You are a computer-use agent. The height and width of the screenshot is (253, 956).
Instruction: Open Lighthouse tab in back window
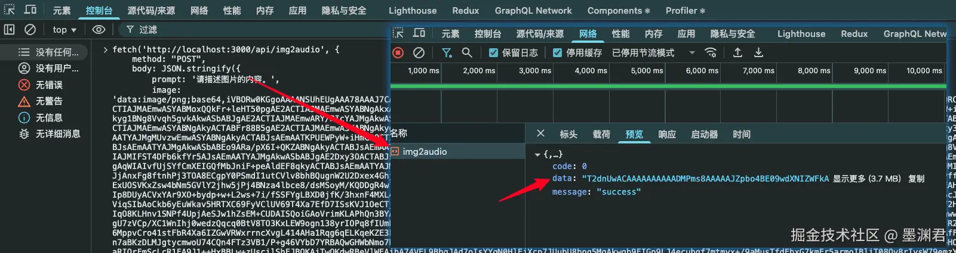[x=413, y=11]
